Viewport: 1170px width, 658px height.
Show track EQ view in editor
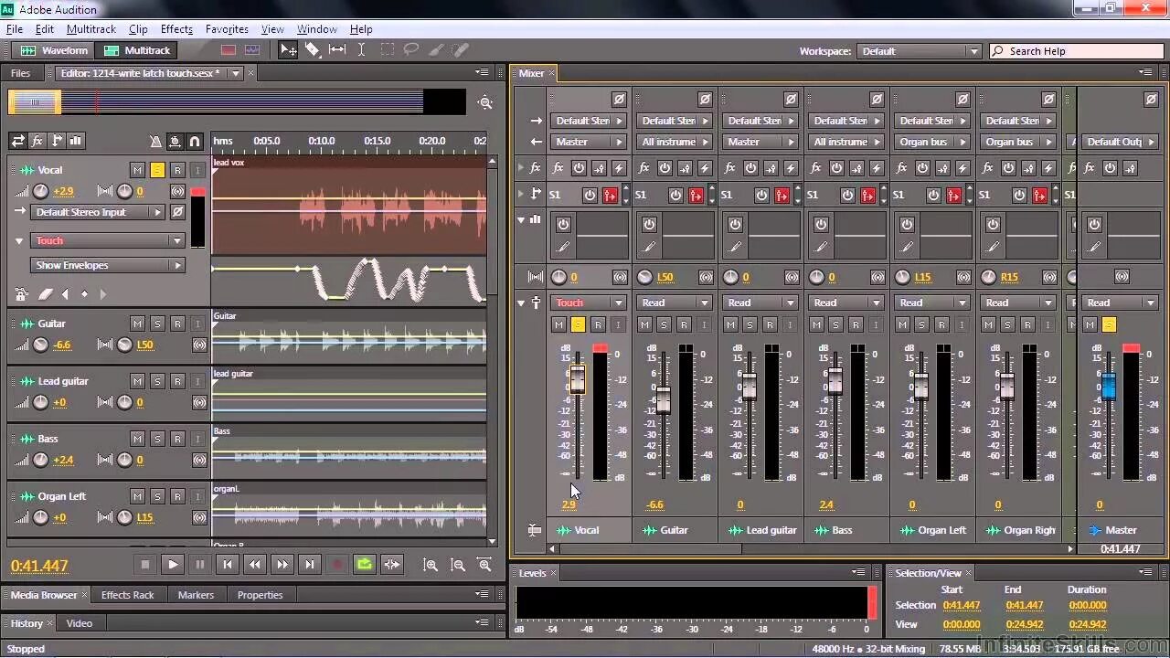point(76,141)
